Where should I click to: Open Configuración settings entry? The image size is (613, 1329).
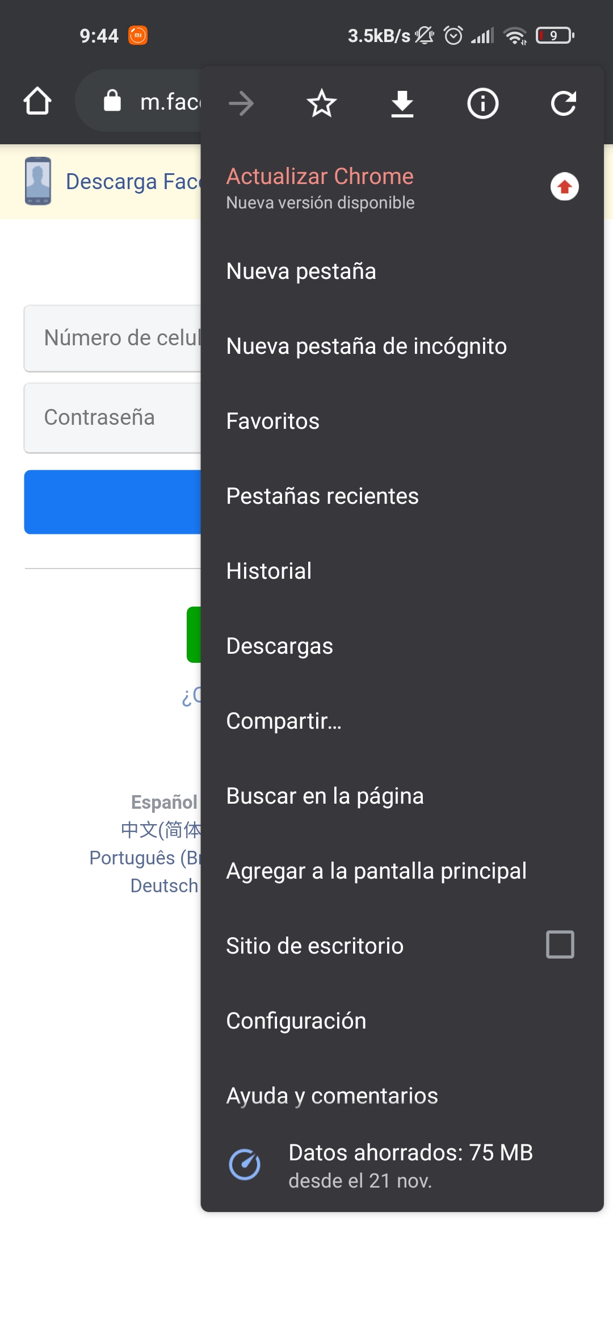click(296, 1021)
